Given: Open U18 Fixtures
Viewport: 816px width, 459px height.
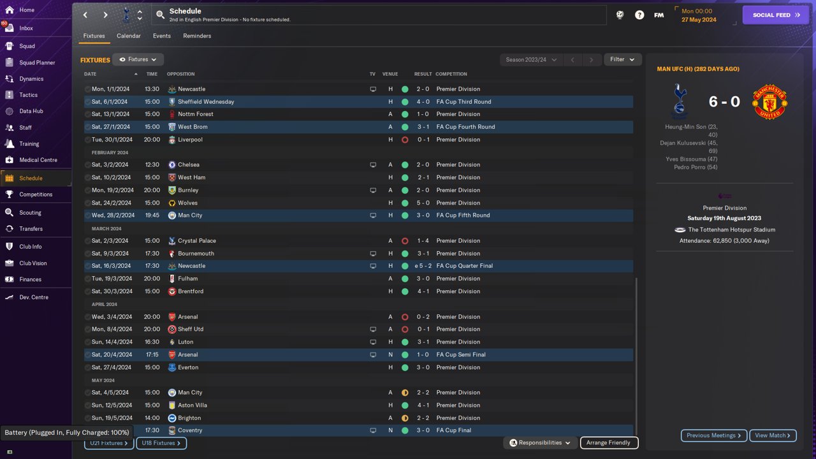Looking at the screenshot, I should (161, 443).
